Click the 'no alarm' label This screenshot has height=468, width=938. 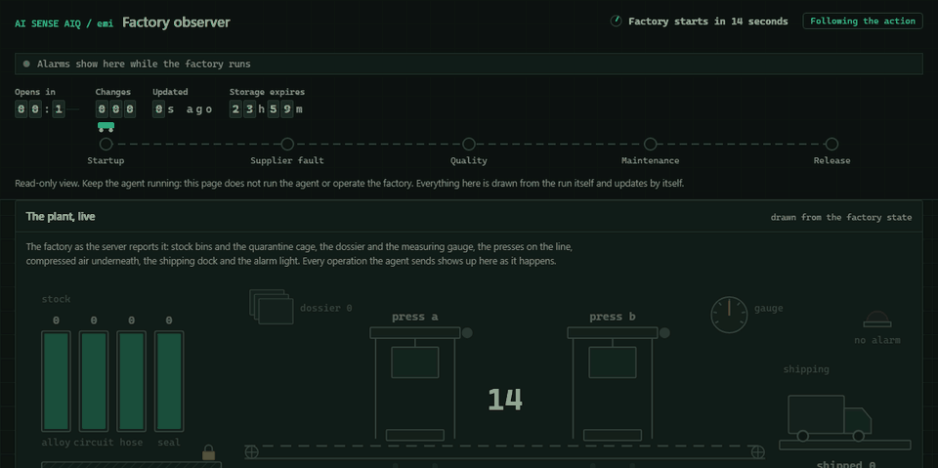click(877, 341)
